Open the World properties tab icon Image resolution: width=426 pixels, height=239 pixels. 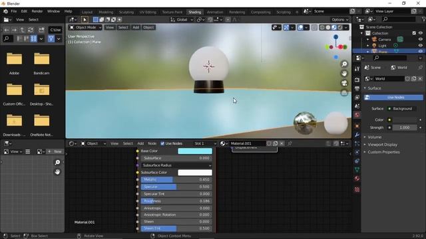click(357, 115)
